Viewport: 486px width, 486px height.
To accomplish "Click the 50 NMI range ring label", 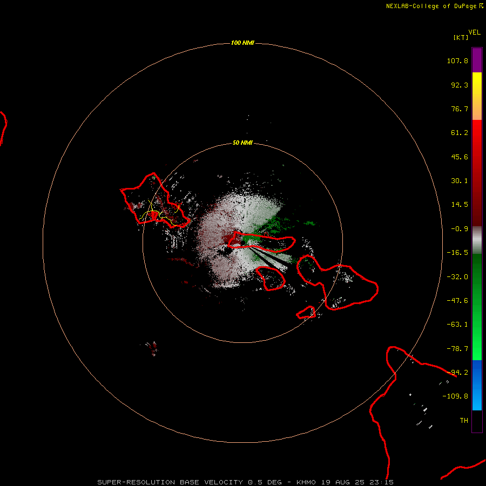I will point(242,143).
